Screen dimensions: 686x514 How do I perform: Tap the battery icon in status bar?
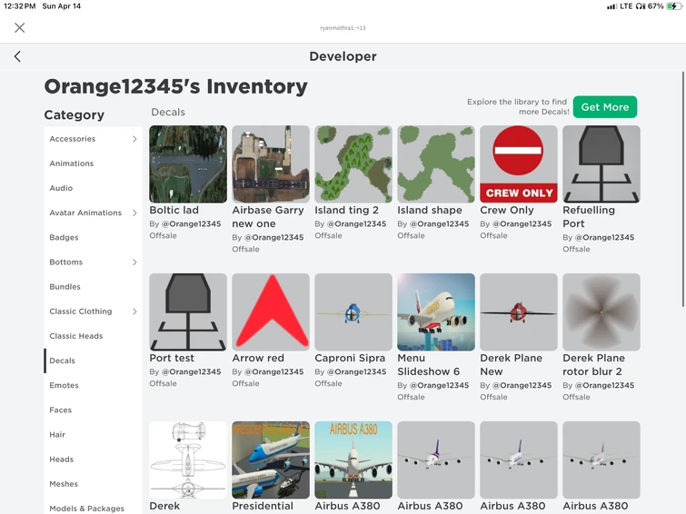pos(673,6)
